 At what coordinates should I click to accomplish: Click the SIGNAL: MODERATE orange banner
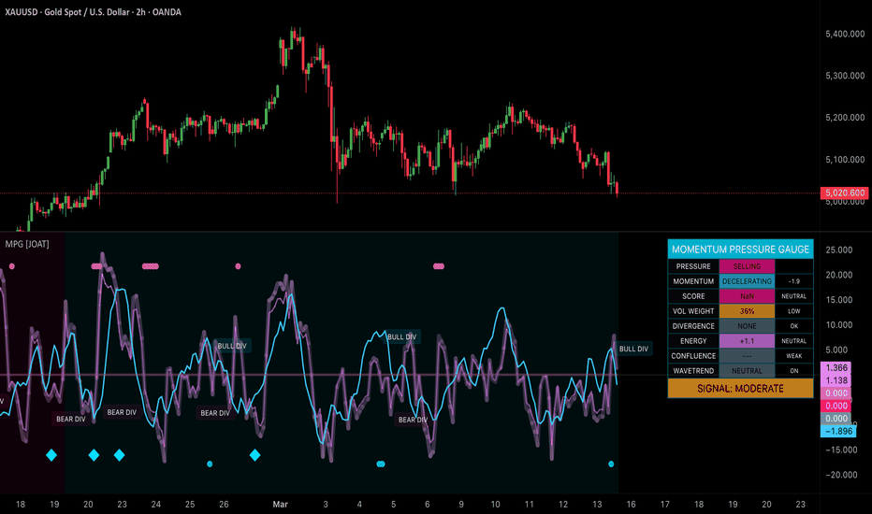tap(740, 389)
